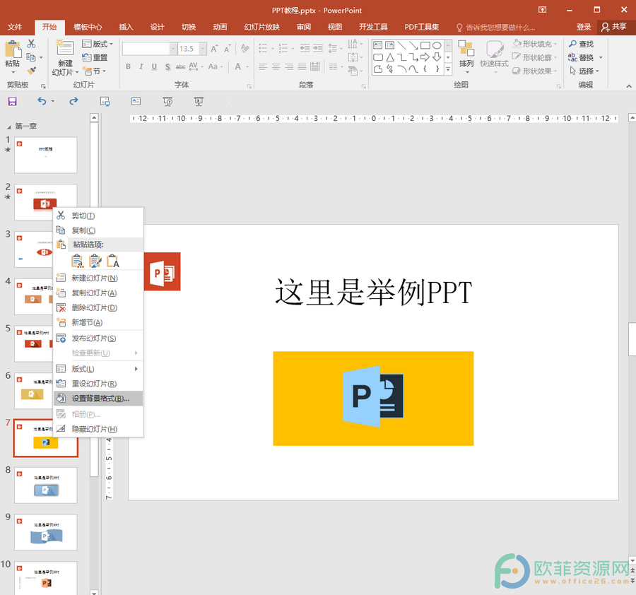Choose Keep Text Only paste option icon
636x595 pixels.
pyautogui.click(x=113, y=261)
